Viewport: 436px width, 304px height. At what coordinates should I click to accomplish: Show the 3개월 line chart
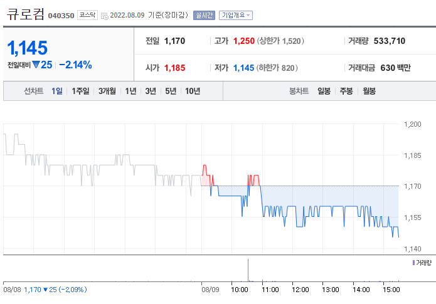click(x=107, y=91)
